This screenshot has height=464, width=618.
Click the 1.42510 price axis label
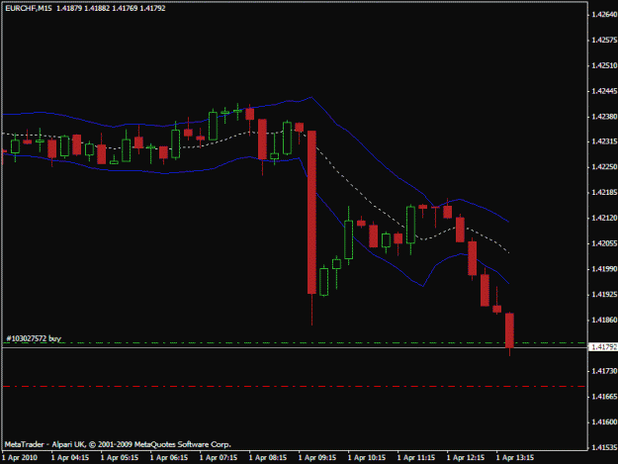(x=604, y=65)
